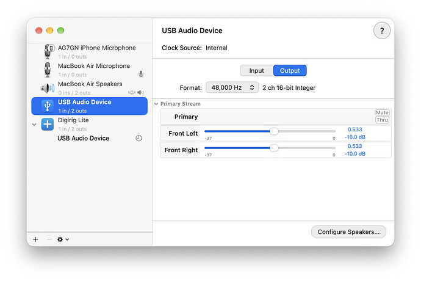Click Front Right -10.0 dB field
The width and height of the screenshot is (421, 281).
click(354, 154)
